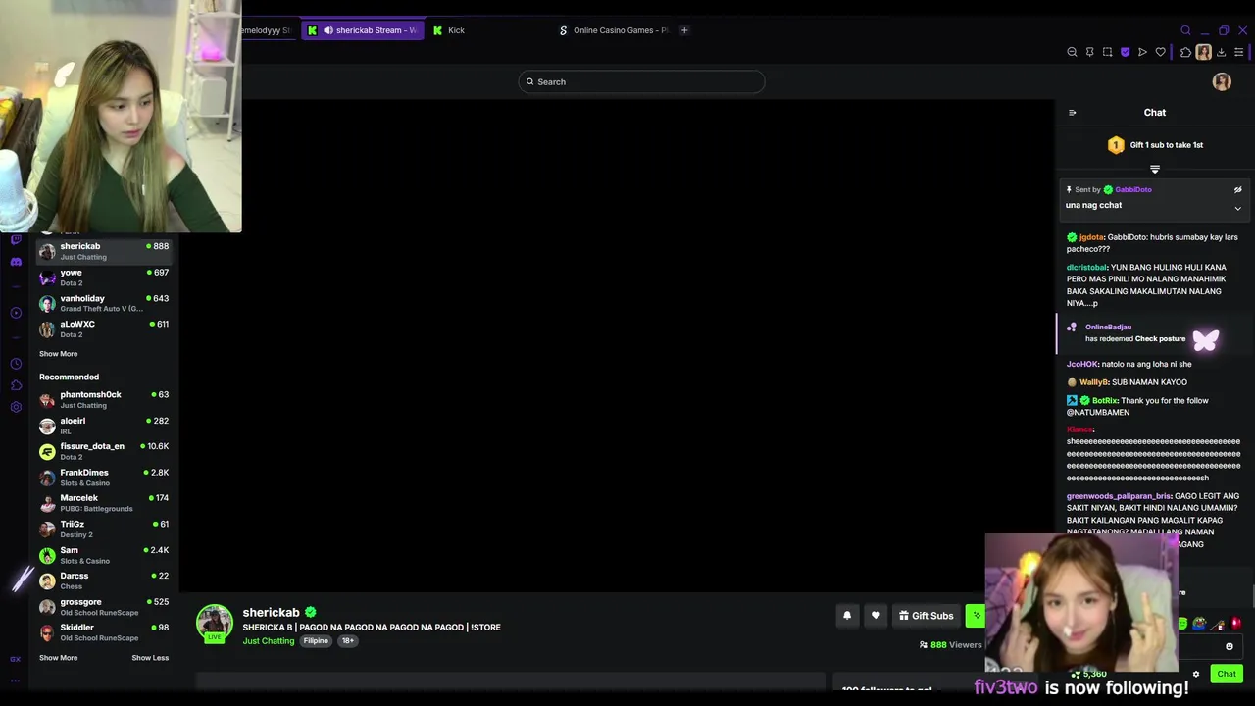Show more recommended channels
This screenshot has height=706, width=1255.
[x=58, y=658]
